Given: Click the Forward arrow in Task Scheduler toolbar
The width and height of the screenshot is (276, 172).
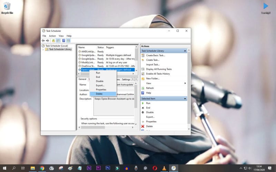Looking at the screenshot, I should pyautogui.click(x=48, y=41).
